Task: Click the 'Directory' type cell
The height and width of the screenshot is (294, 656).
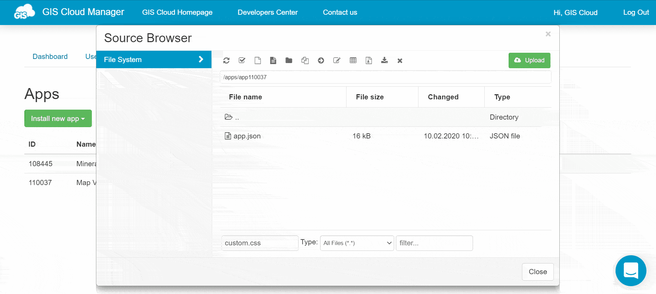Action: (x=504, y=117)
